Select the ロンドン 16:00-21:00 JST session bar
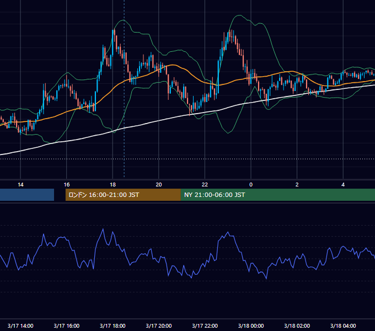The height and width of the screenshot is (331, 375). (123, 195)
